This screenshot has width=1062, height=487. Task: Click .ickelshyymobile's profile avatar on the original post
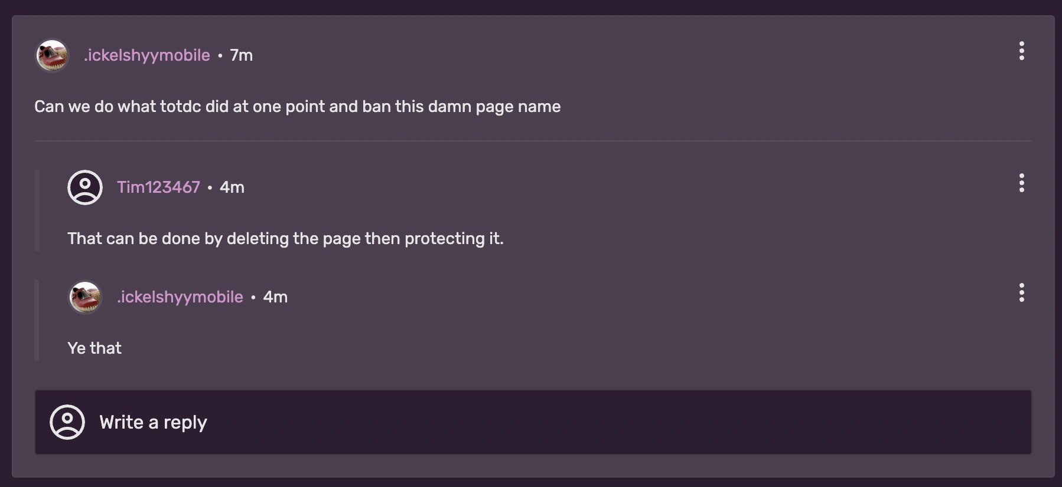(52, 55)
